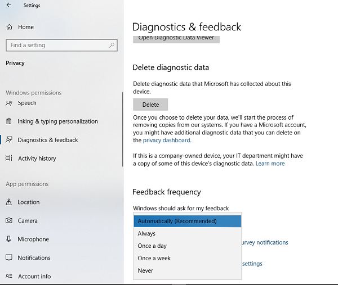Click the Notifications icon in sidebar
This screenshot has width=338, height=285.
click(9, 258)
